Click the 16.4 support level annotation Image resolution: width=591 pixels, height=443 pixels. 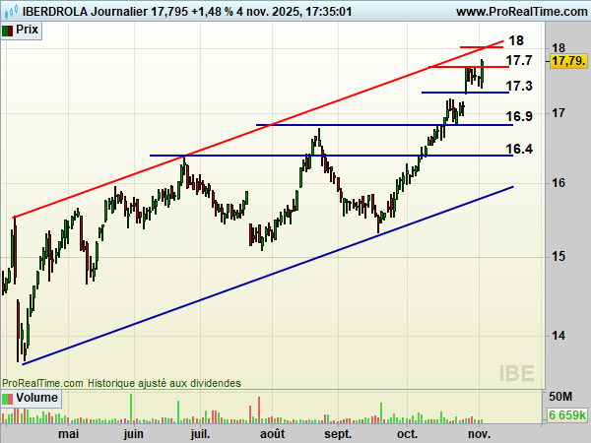[519, 149]
